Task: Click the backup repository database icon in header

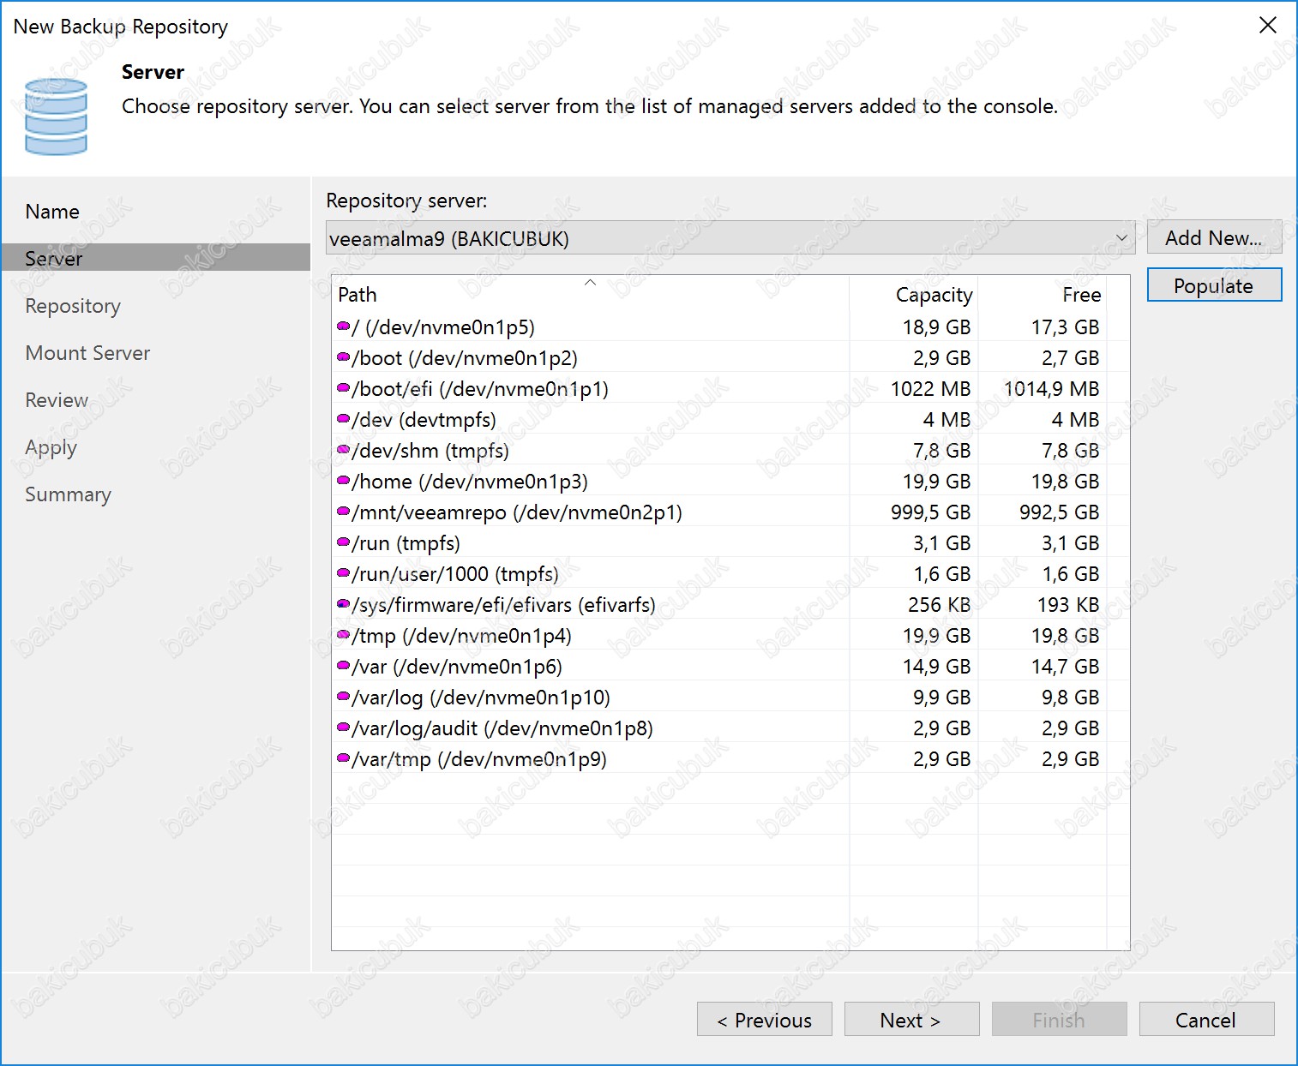Action: click(56, 117)
